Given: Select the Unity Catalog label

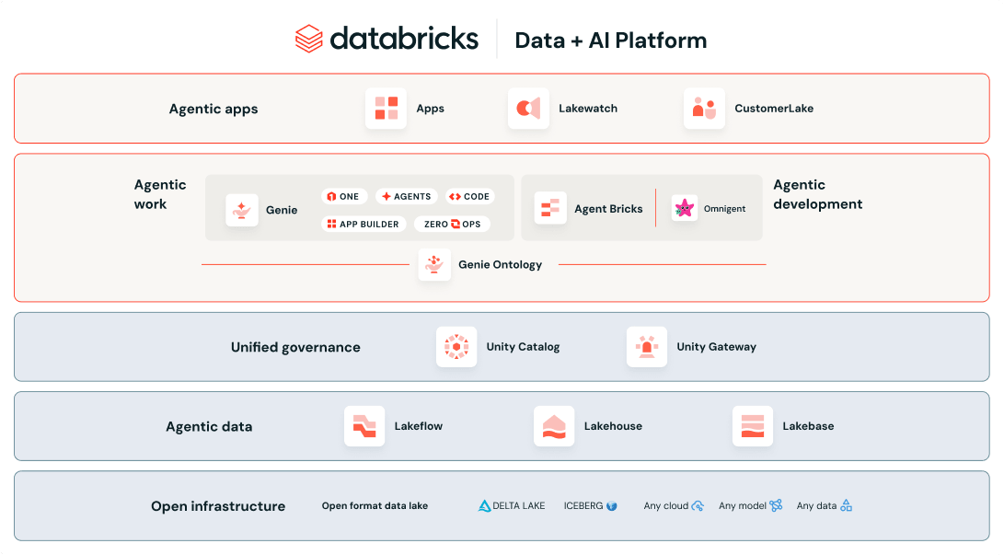Looking at the screenshot, I should [x=523, y=347].
